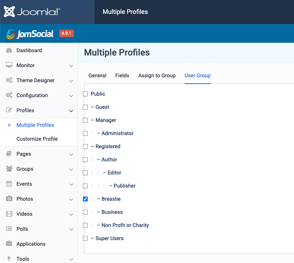Click the Events calendar icon
The height and width of the screenshot is (263, 294).
9,184
